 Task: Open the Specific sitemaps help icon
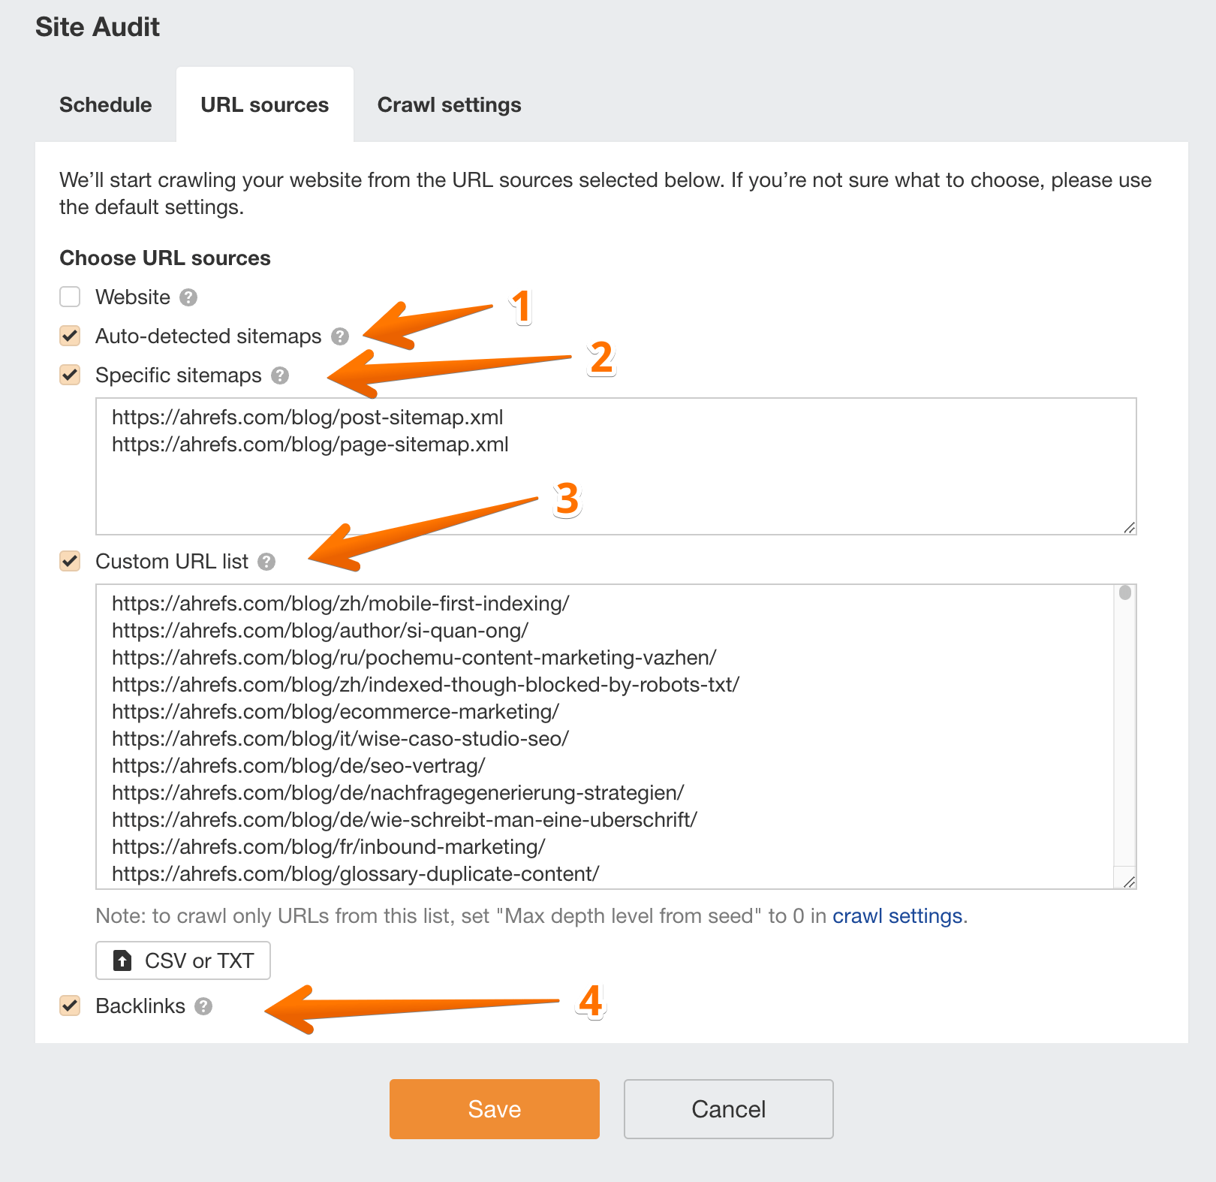click(280, 375)
